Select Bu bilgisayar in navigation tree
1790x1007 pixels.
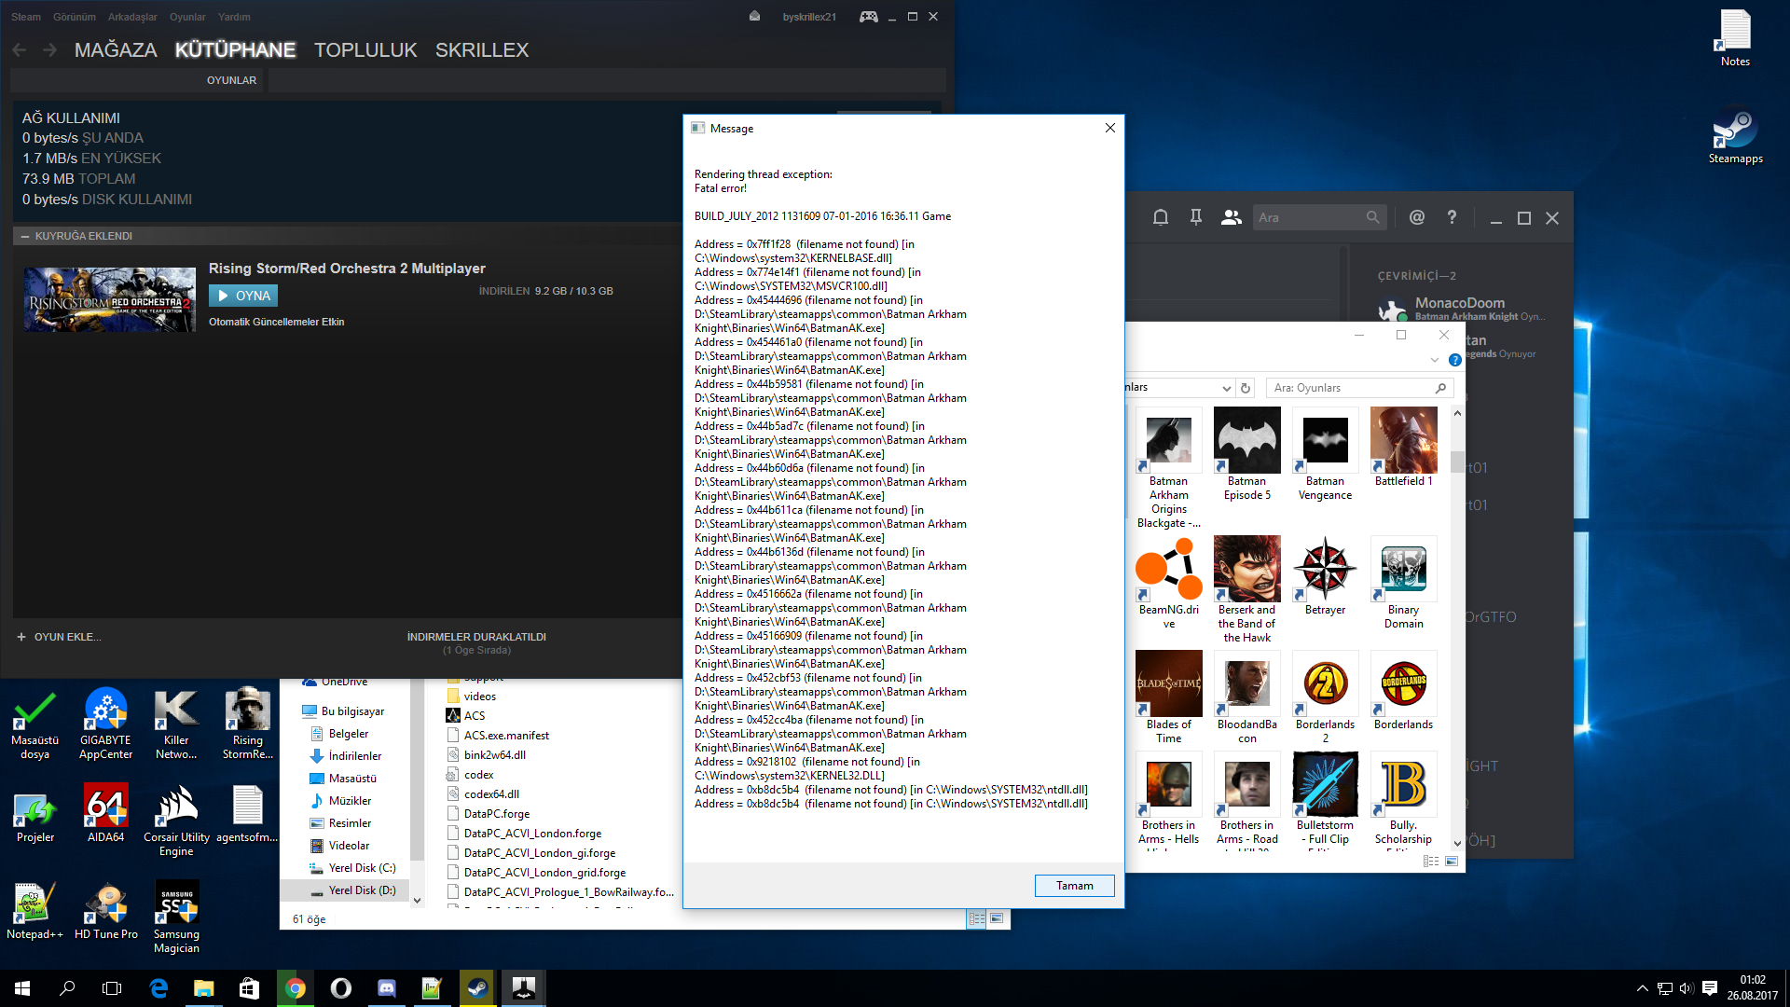(344, 711)
